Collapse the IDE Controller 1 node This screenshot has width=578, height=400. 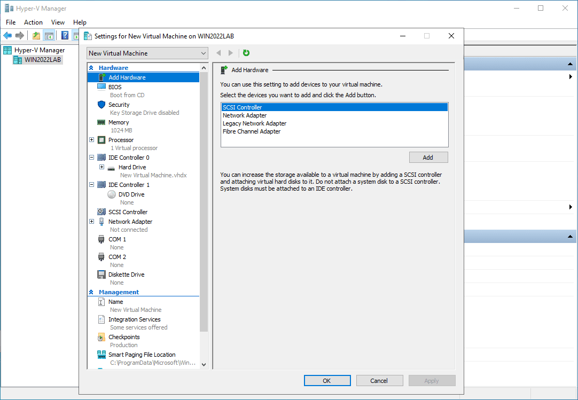(x=92, y=185)
